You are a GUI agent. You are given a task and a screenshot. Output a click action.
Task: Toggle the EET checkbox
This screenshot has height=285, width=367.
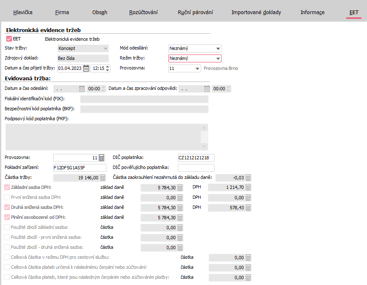pos(10,39)
